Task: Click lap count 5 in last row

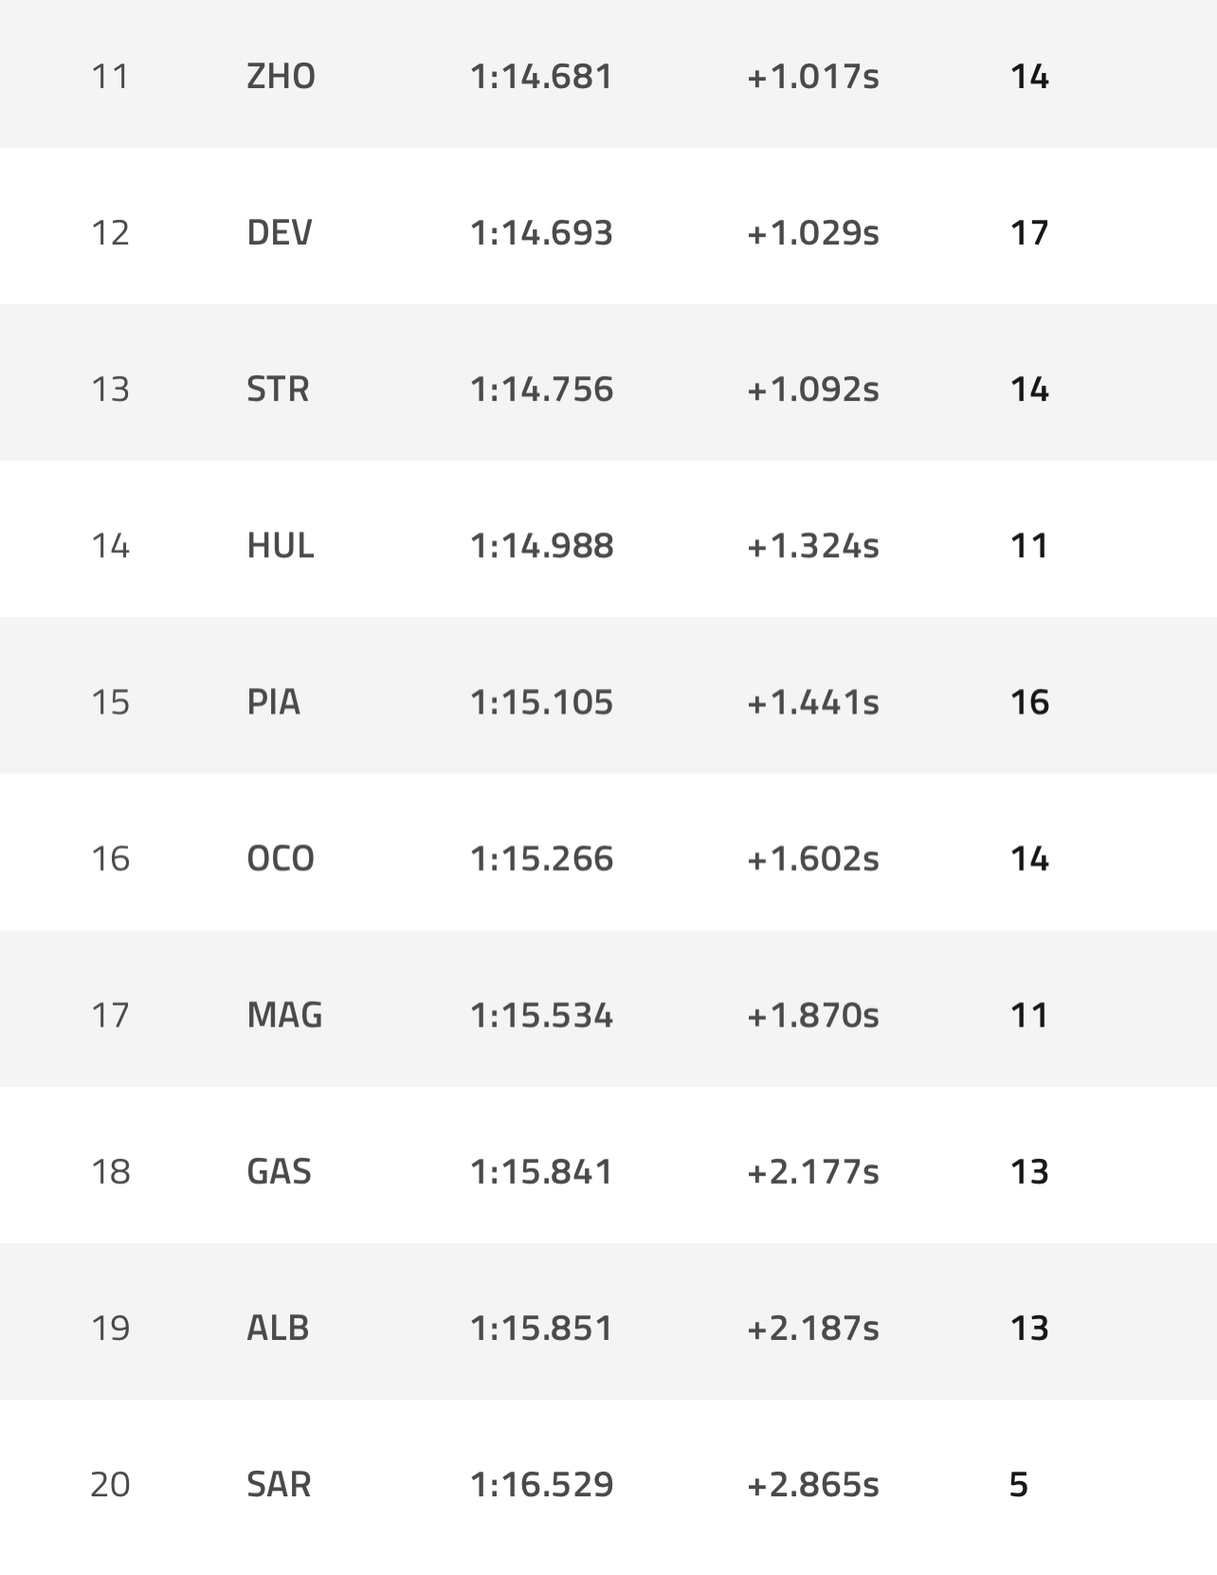Action: coord(1019,1484)
